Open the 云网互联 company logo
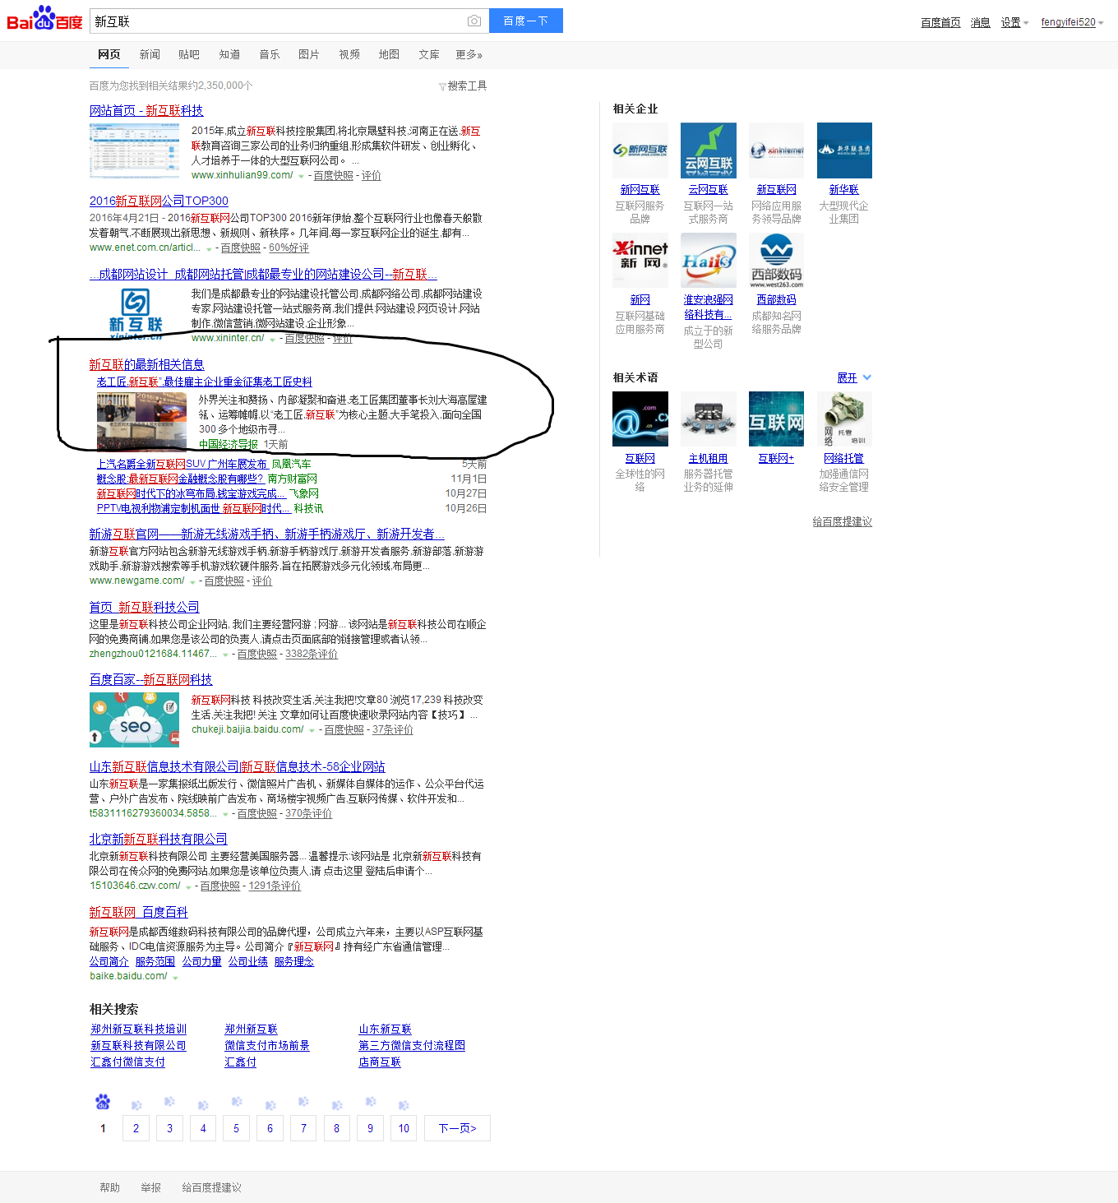This screenshot has height=1203, width=1118. [x=709, y=150]
